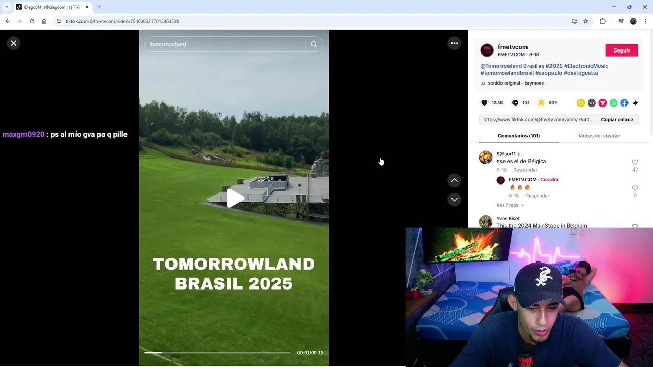Screen dimensions: 653x367
Task: Open Yves Biset commenter name
Action: click(508, 219)
